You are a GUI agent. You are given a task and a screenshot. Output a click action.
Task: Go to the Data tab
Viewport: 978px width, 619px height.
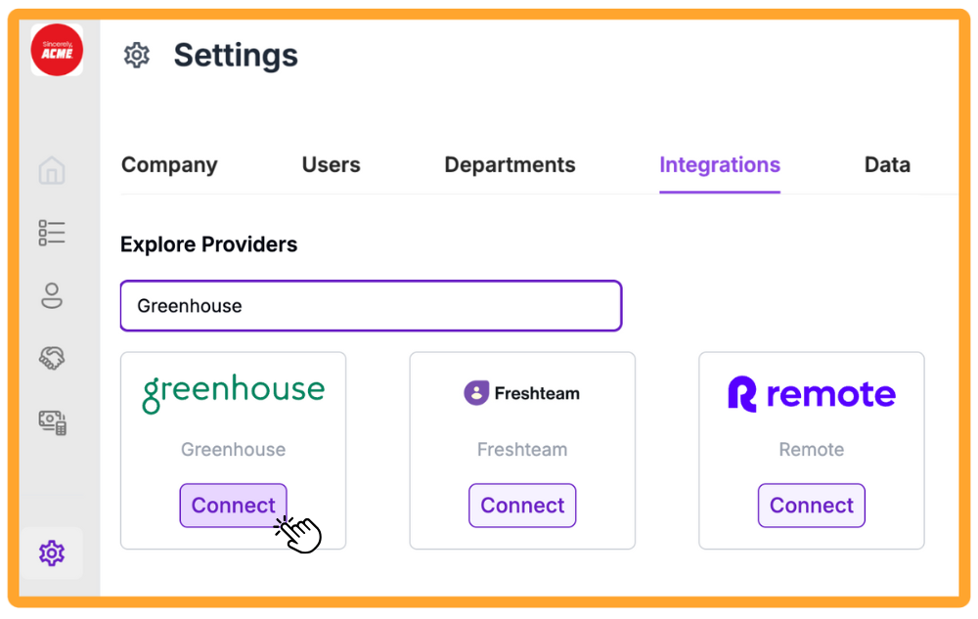[x=887, y=164]
